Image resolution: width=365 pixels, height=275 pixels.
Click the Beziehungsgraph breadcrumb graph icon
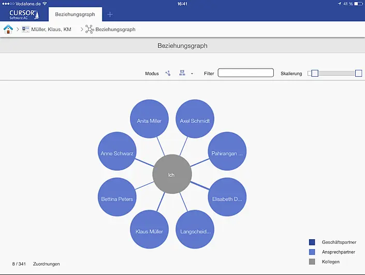(x=90, y=30)
